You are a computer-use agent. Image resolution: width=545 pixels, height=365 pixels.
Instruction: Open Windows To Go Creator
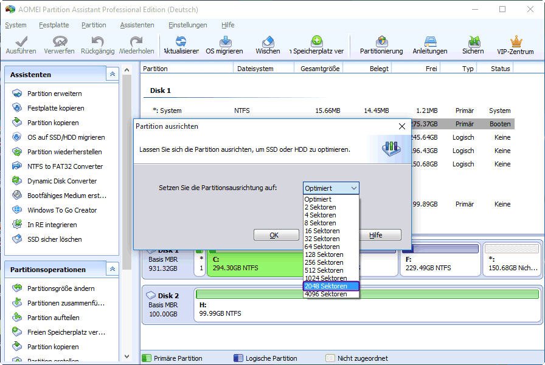(x=62, y=210)
